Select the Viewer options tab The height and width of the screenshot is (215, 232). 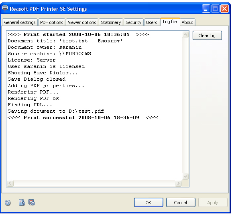tap(82, 22)
